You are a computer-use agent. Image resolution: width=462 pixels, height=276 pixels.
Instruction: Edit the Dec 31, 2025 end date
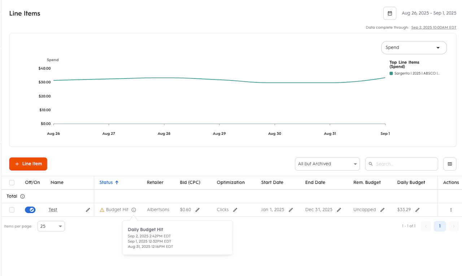pyautogui.click(x=339, y=210)
